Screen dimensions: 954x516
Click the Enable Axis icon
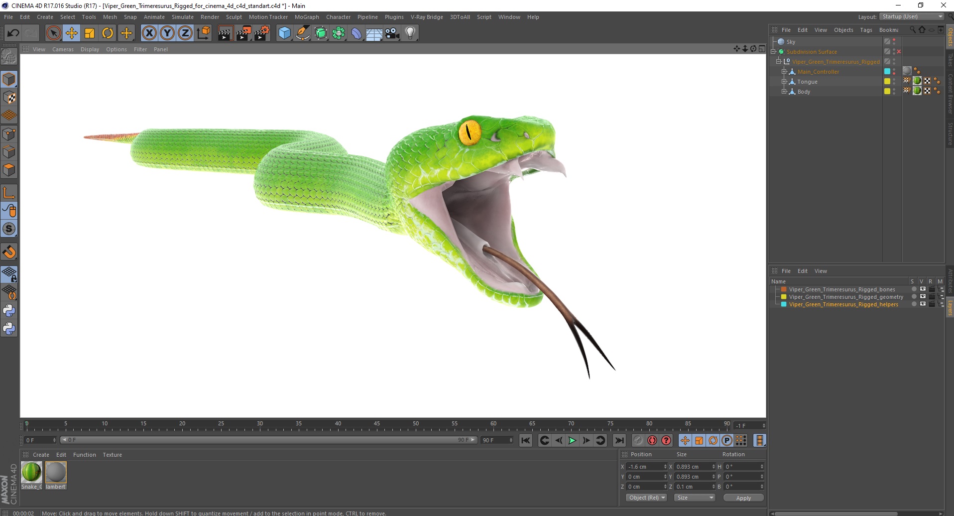coord(9,192)
